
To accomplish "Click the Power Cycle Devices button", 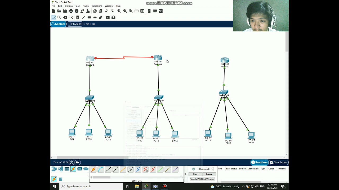I will click(x=72, y=162).
